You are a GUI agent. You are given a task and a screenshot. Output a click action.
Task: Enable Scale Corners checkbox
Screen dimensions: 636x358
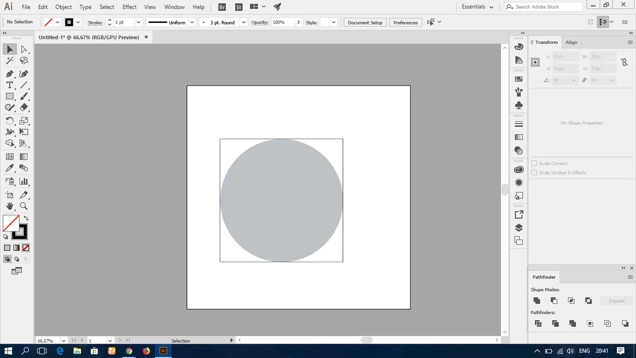[534, 163]
